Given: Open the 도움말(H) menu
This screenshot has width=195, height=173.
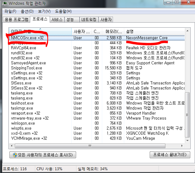Looking at the screenshot, I should tap(63, 11).
